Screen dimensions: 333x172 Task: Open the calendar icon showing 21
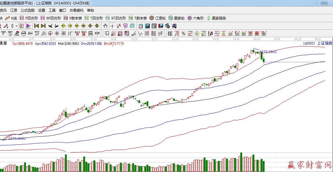coord(140,26)
